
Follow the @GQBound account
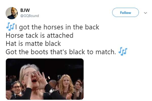[125, 12]
